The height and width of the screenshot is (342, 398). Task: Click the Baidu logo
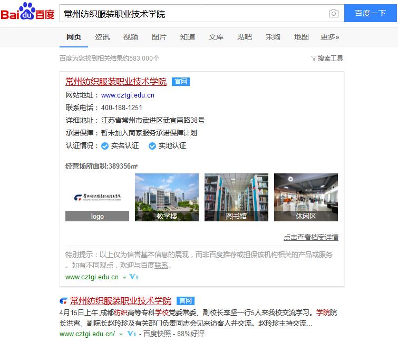[27, 12]
